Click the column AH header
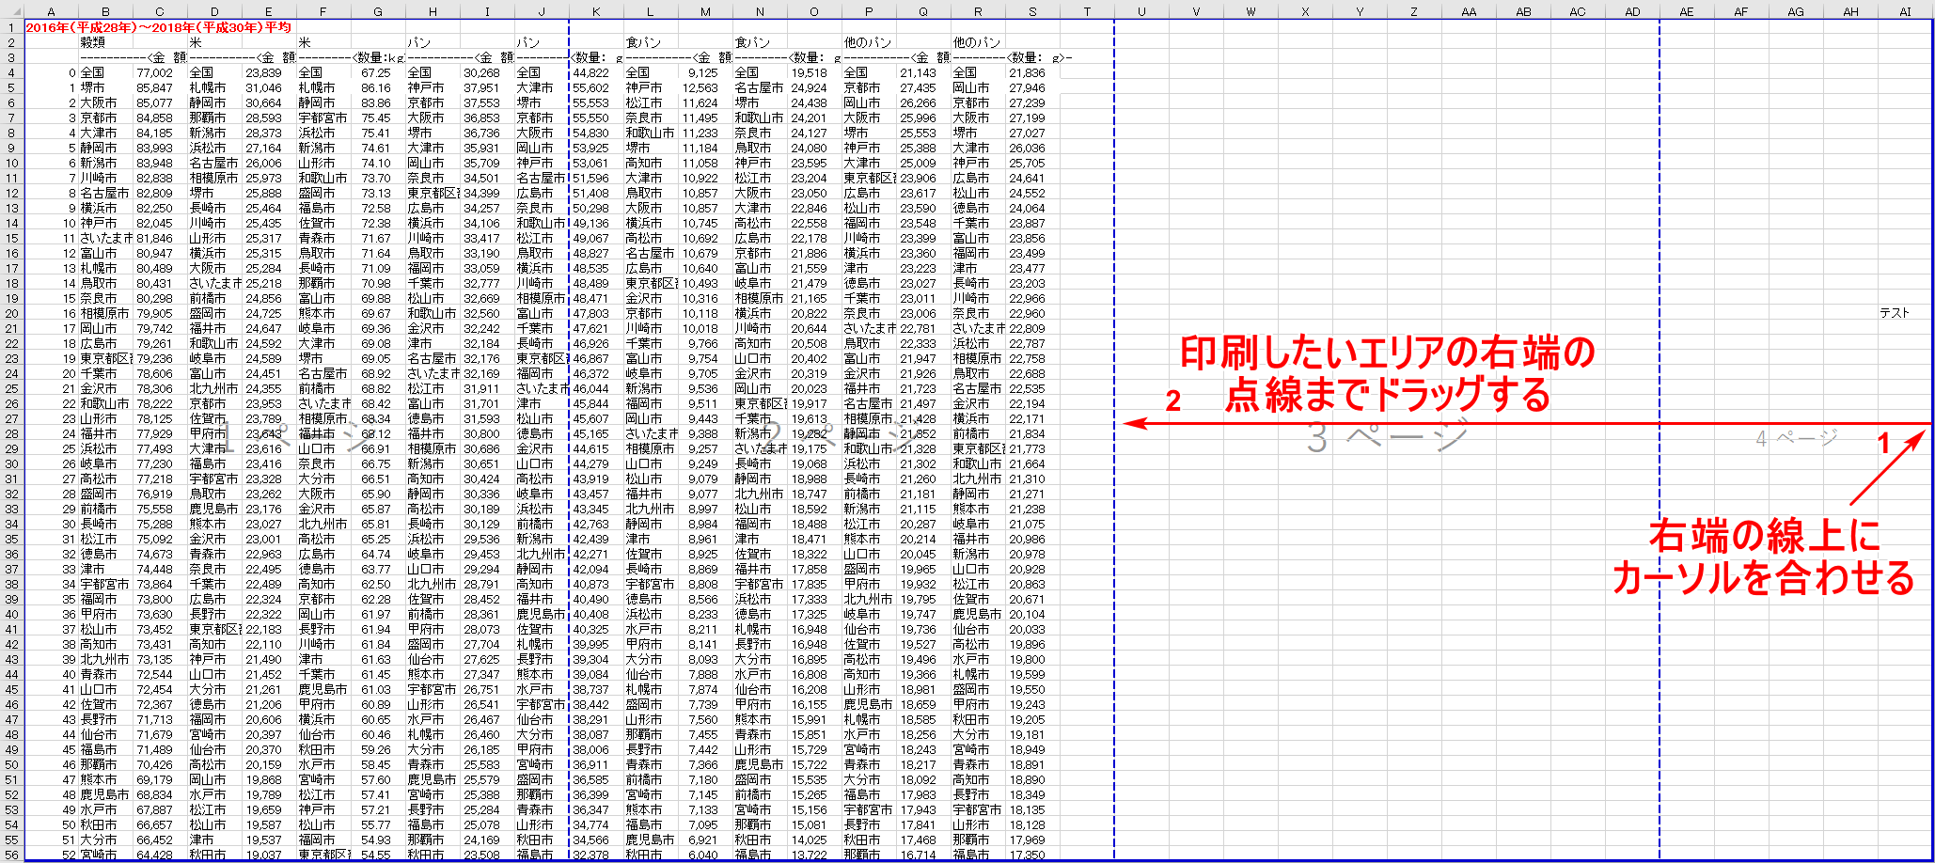This screenshot has height=863, width=1935. [1850, 12]
